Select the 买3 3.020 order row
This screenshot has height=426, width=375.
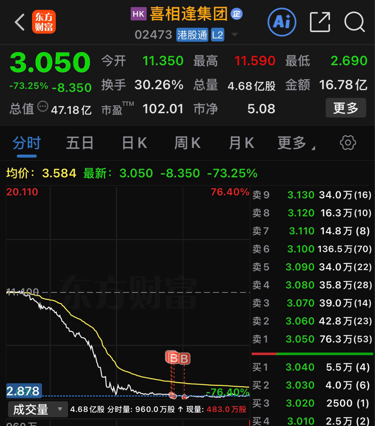pos(312,403)
